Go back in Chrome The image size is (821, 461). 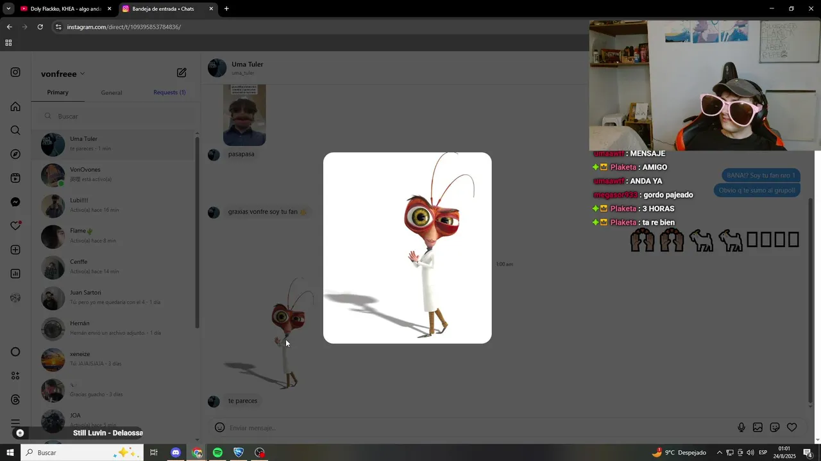point(9,27)
